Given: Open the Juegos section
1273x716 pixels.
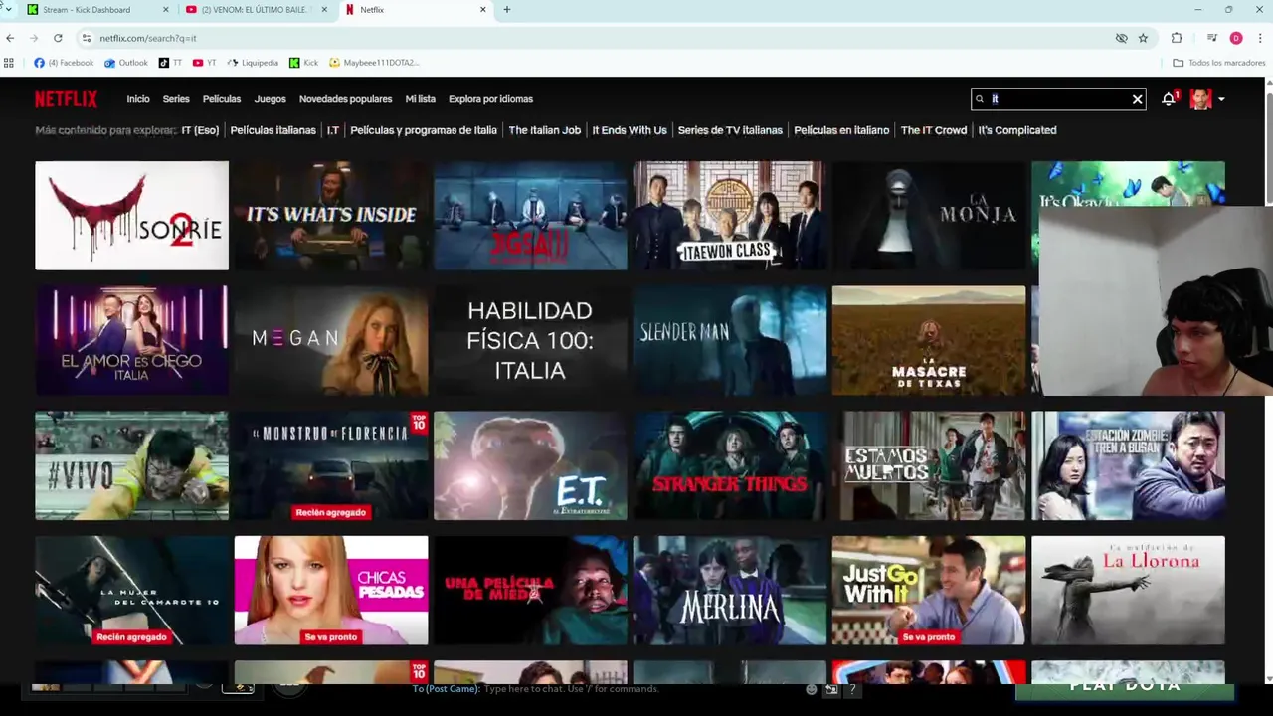Looking at the screenshot, I should (x=270, y=99).
